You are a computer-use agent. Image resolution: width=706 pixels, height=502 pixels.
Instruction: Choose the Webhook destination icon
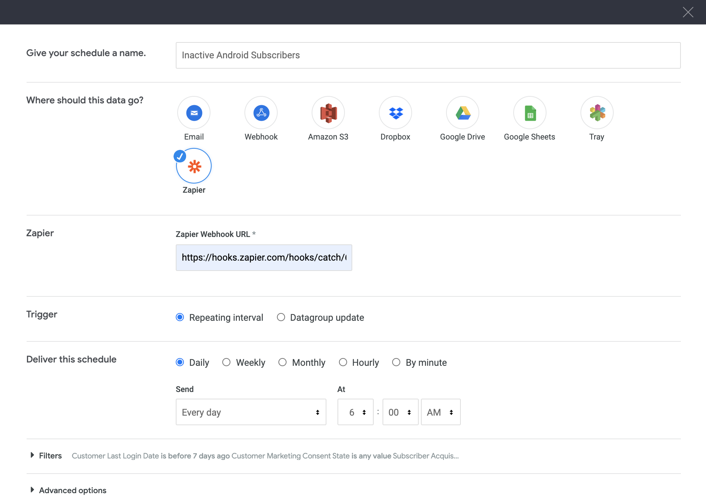(x=261, y=113)
